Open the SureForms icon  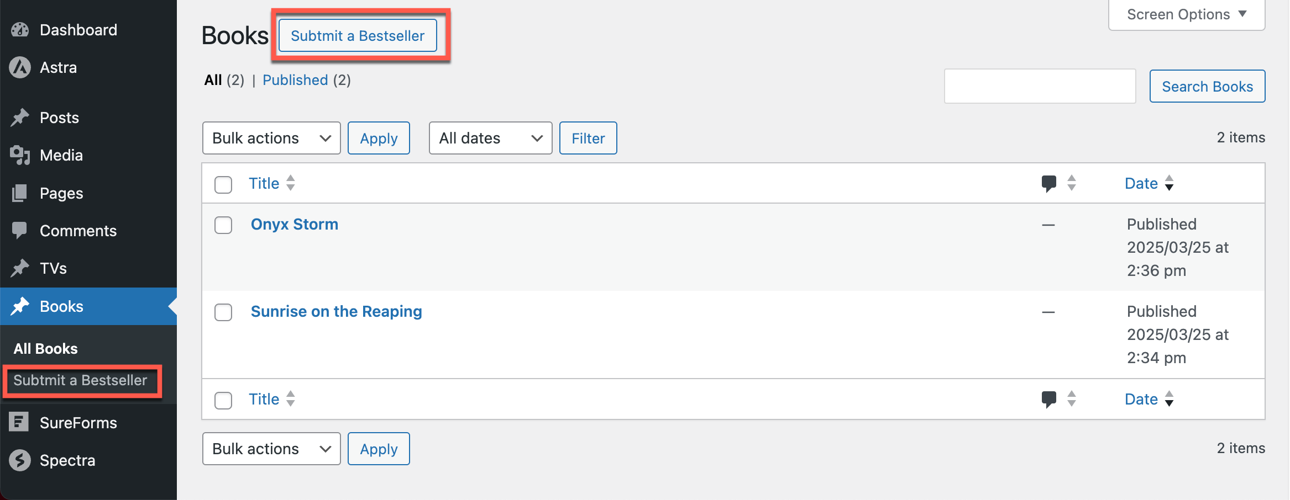(19, 422)
